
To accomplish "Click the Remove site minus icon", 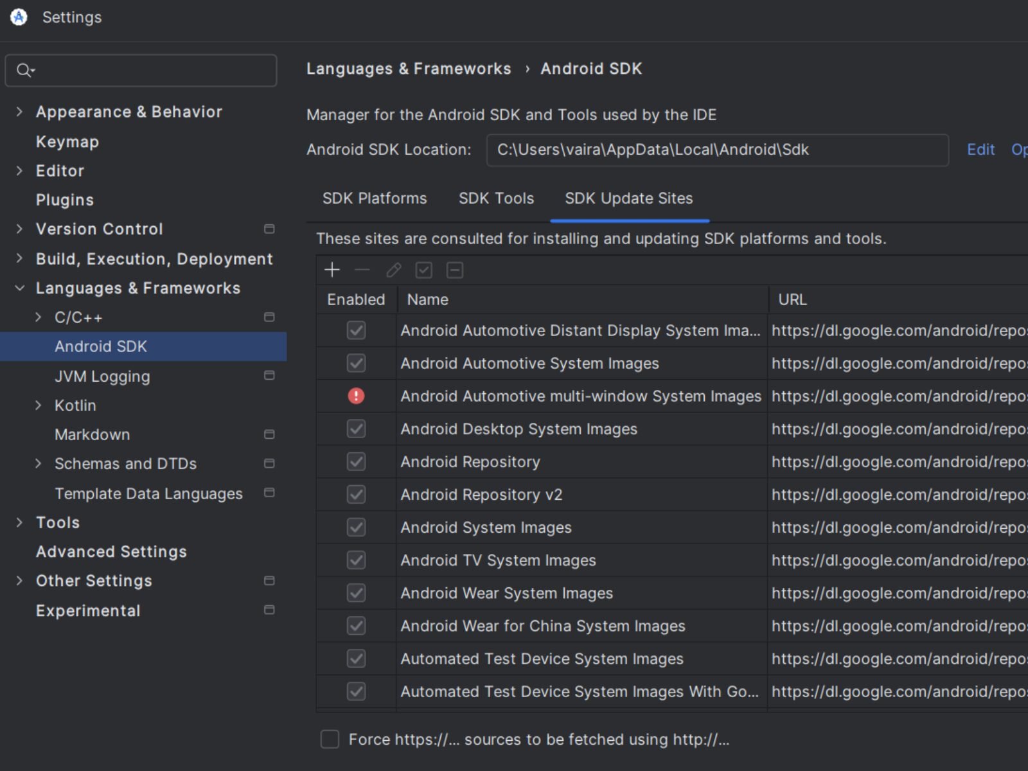I will 362,270.
